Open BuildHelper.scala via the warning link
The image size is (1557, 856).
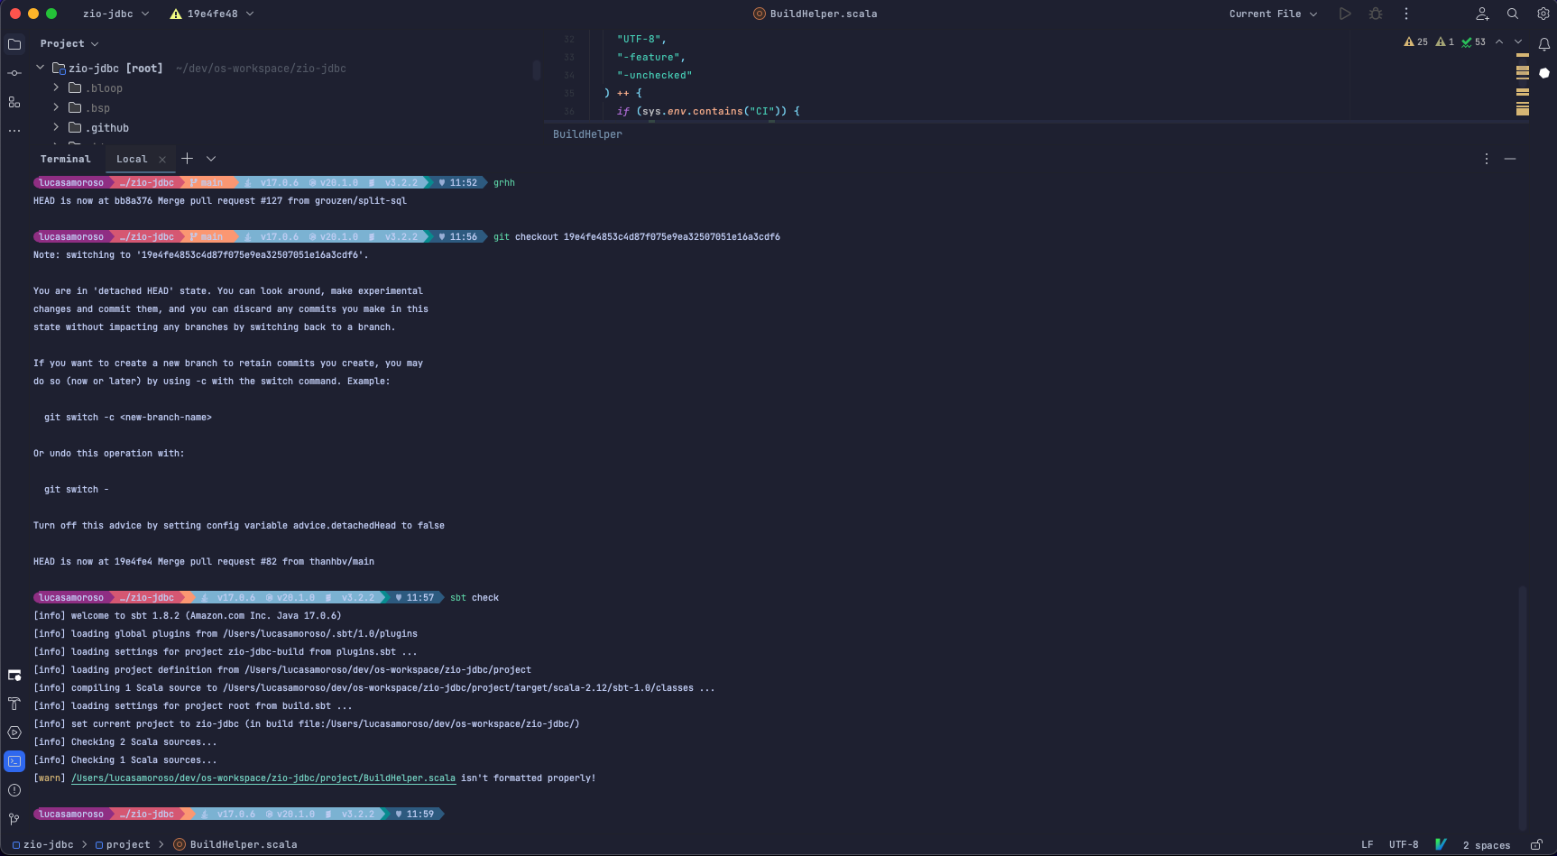(263, 778)
